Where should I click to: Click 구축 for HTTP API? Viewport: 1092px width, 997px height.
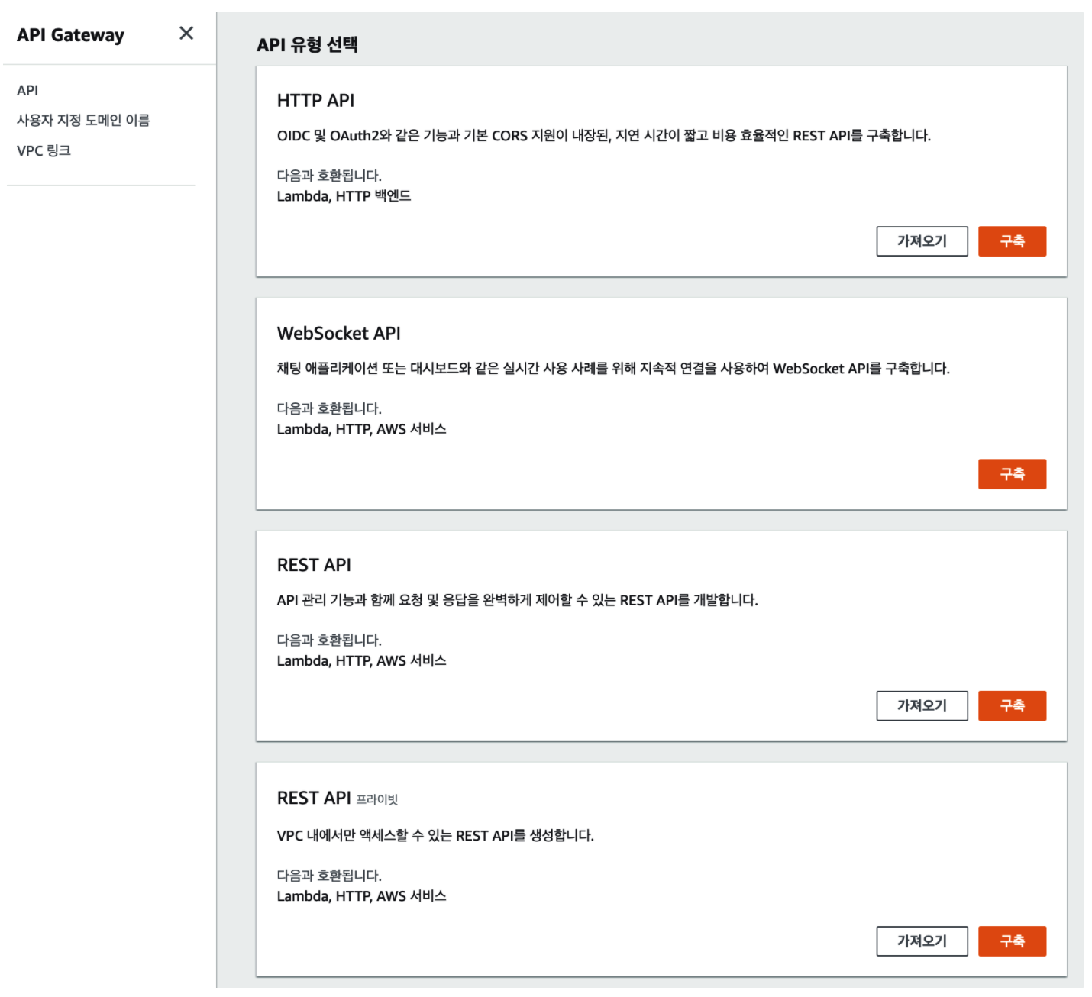(x=1012, y=241)
